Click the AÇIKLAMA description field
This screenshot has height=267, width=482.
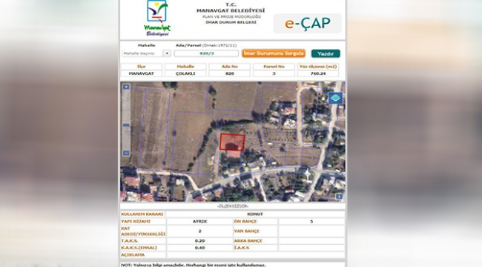255,254
